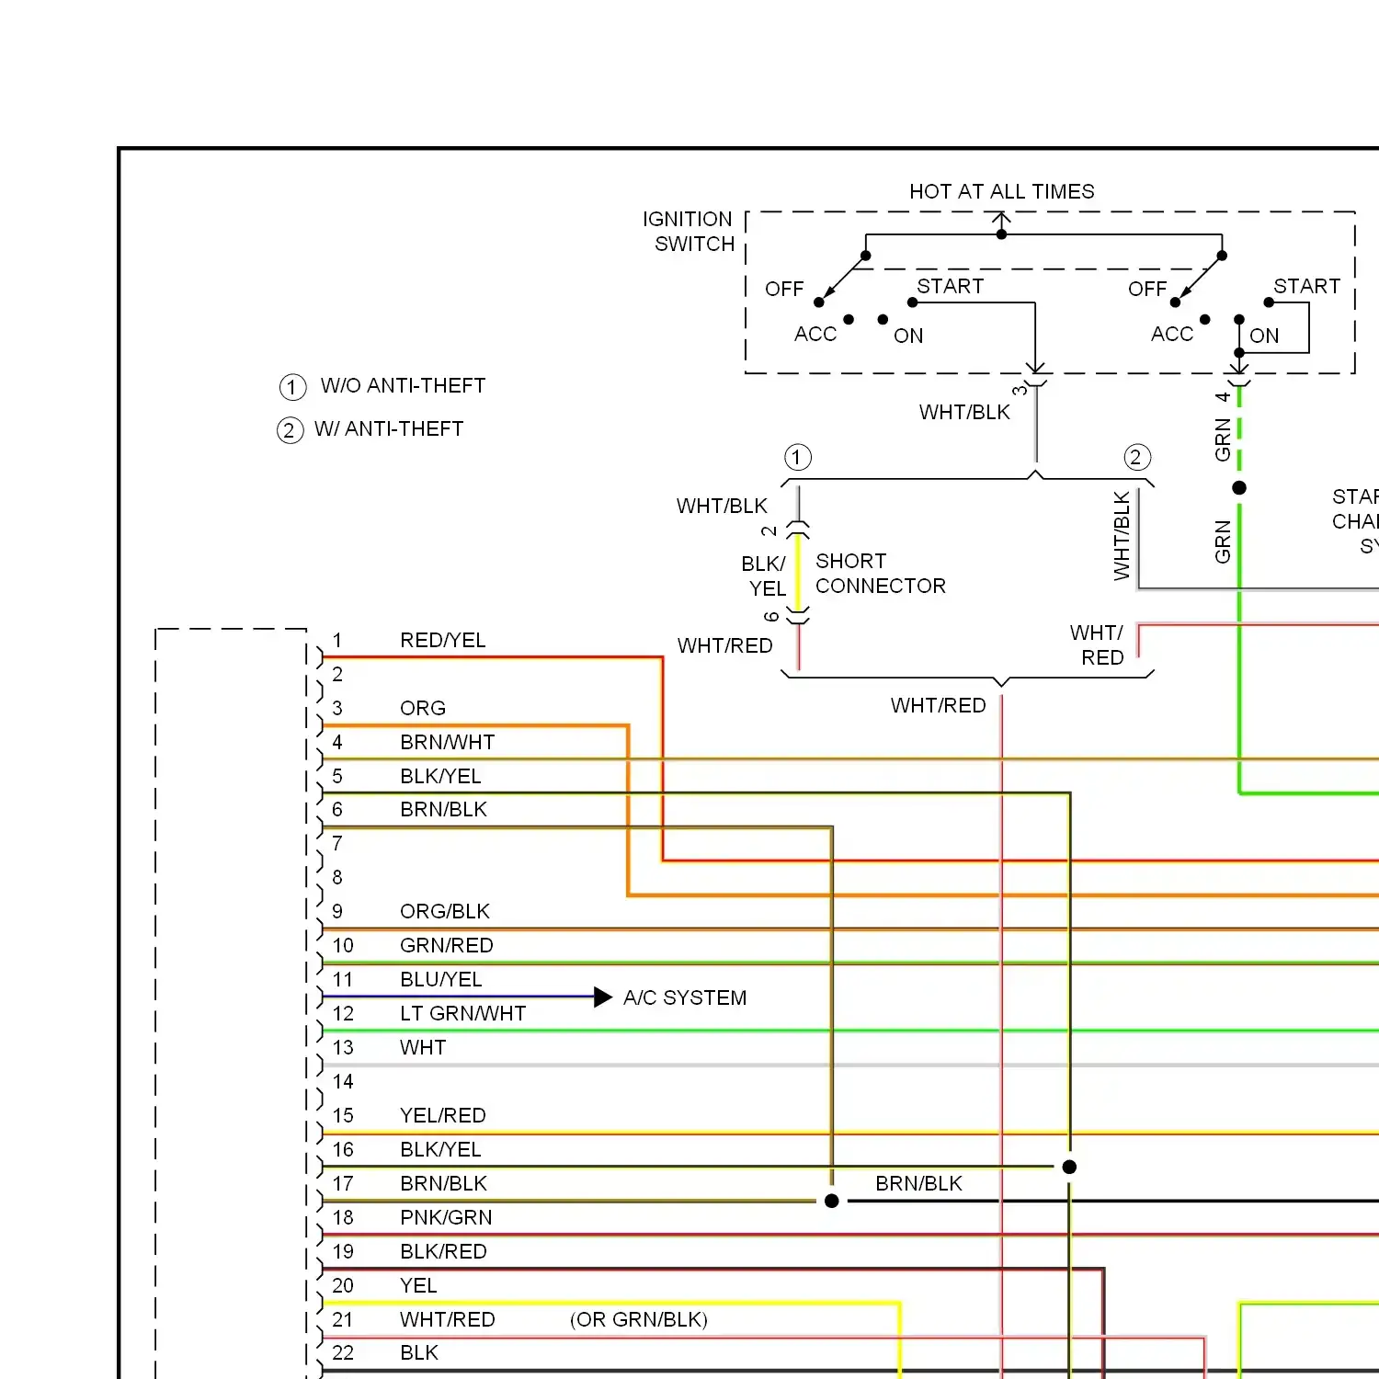Click GRN/RED label at pin 10
1379x1379 pixels.
447,946
